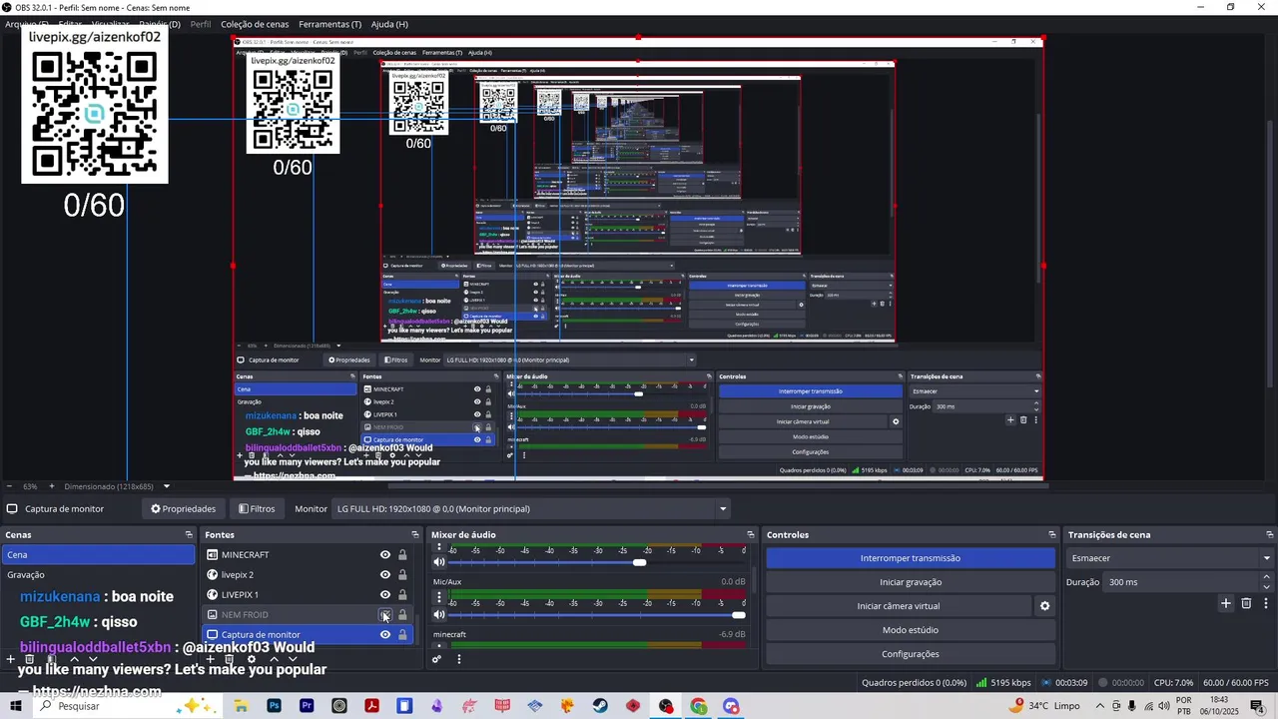Pop out the Controles dock panel

click(1051, 535)
